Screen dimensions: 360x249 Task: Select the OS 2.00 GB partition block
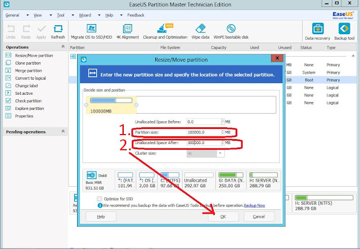(147, 181)
